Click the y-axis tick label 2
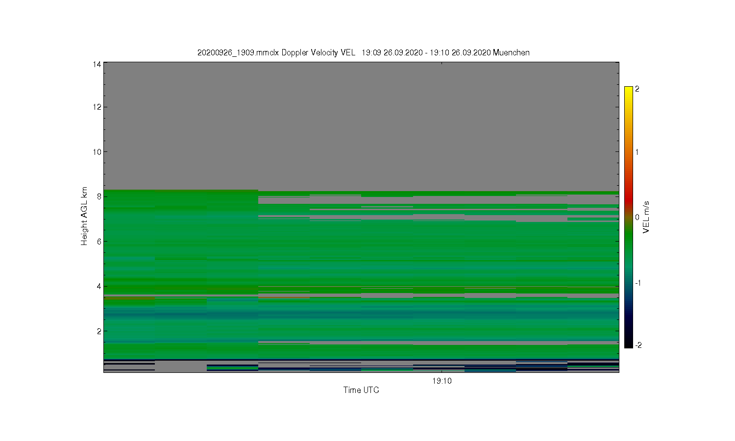 tap(99, 331)
